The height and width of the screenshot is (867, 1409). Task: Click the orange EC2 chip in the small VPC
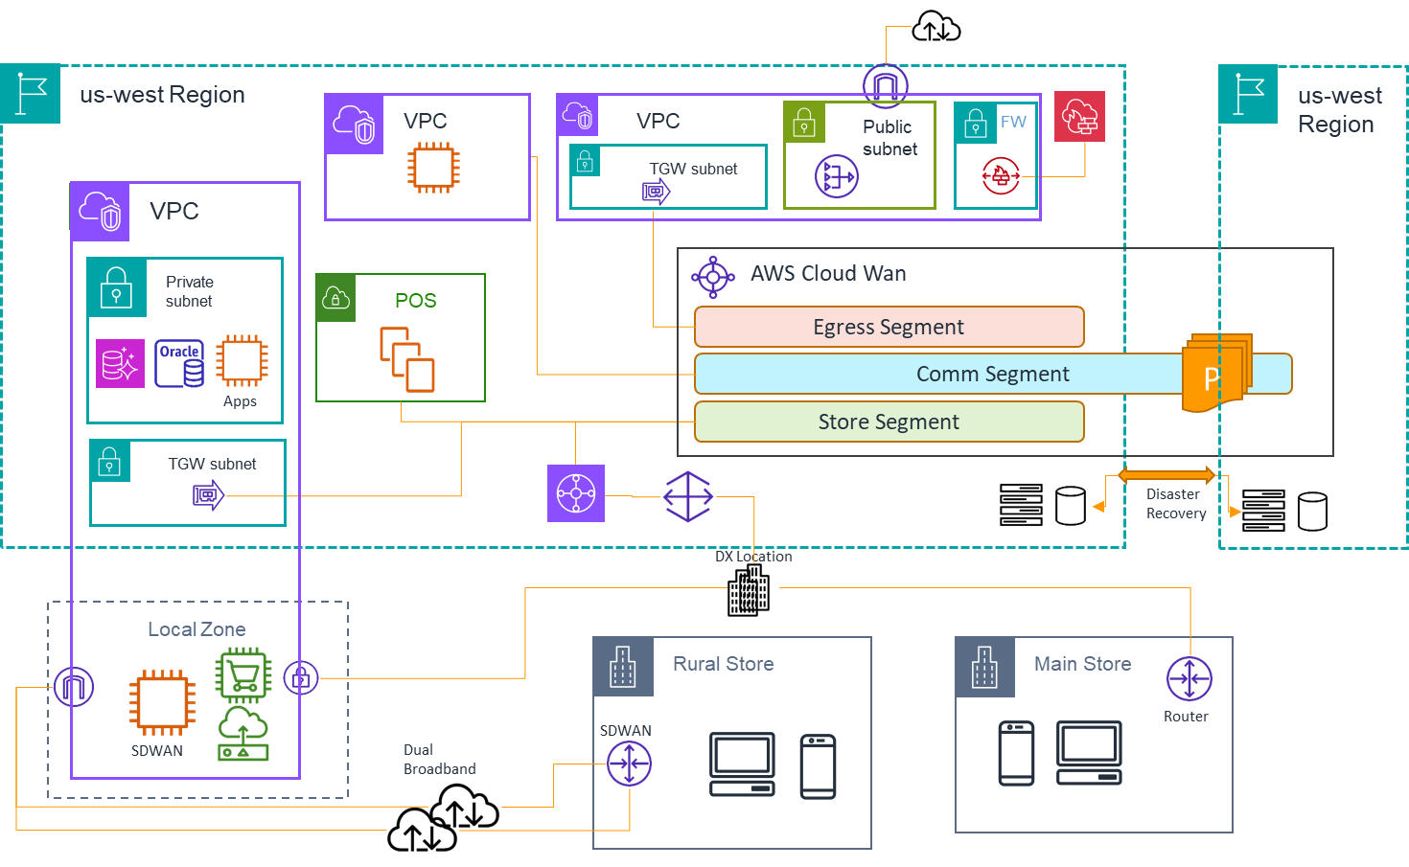click(433, 168)
